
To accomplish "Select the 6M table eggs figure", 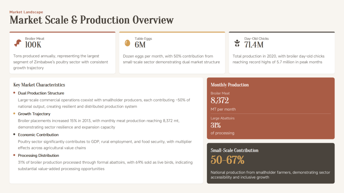I will click(x=140, y=45).
